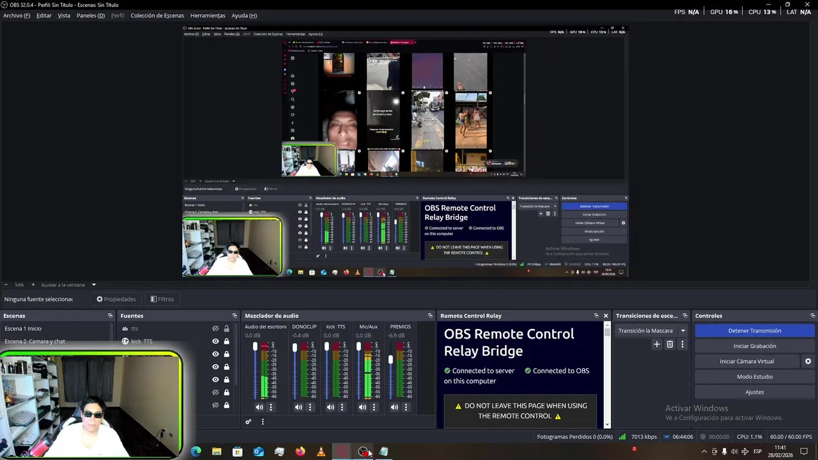Open the preview scaling dropdown arrow
The width and height of the screenshot is (818, 460).
(x=94, y=285)
